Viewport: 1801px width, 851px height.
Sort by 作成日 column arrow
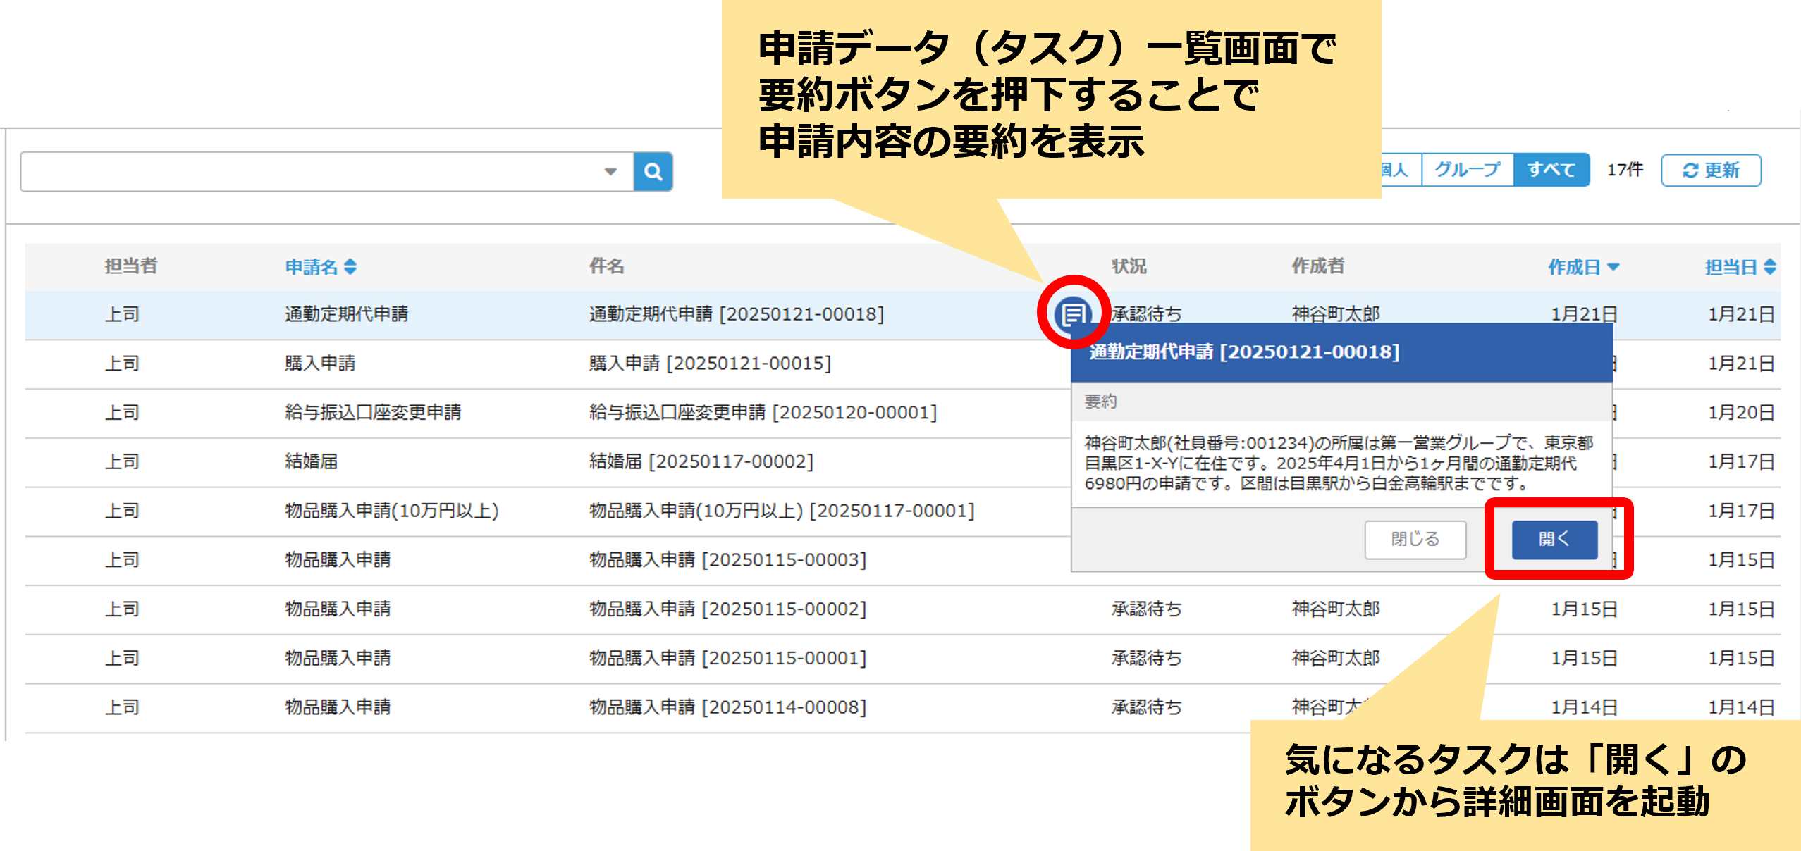1613,267
